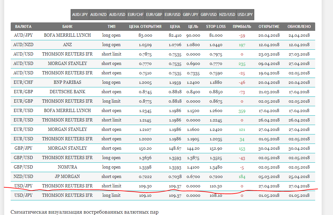Click the ЦЕНА column header

pos(175,27)
